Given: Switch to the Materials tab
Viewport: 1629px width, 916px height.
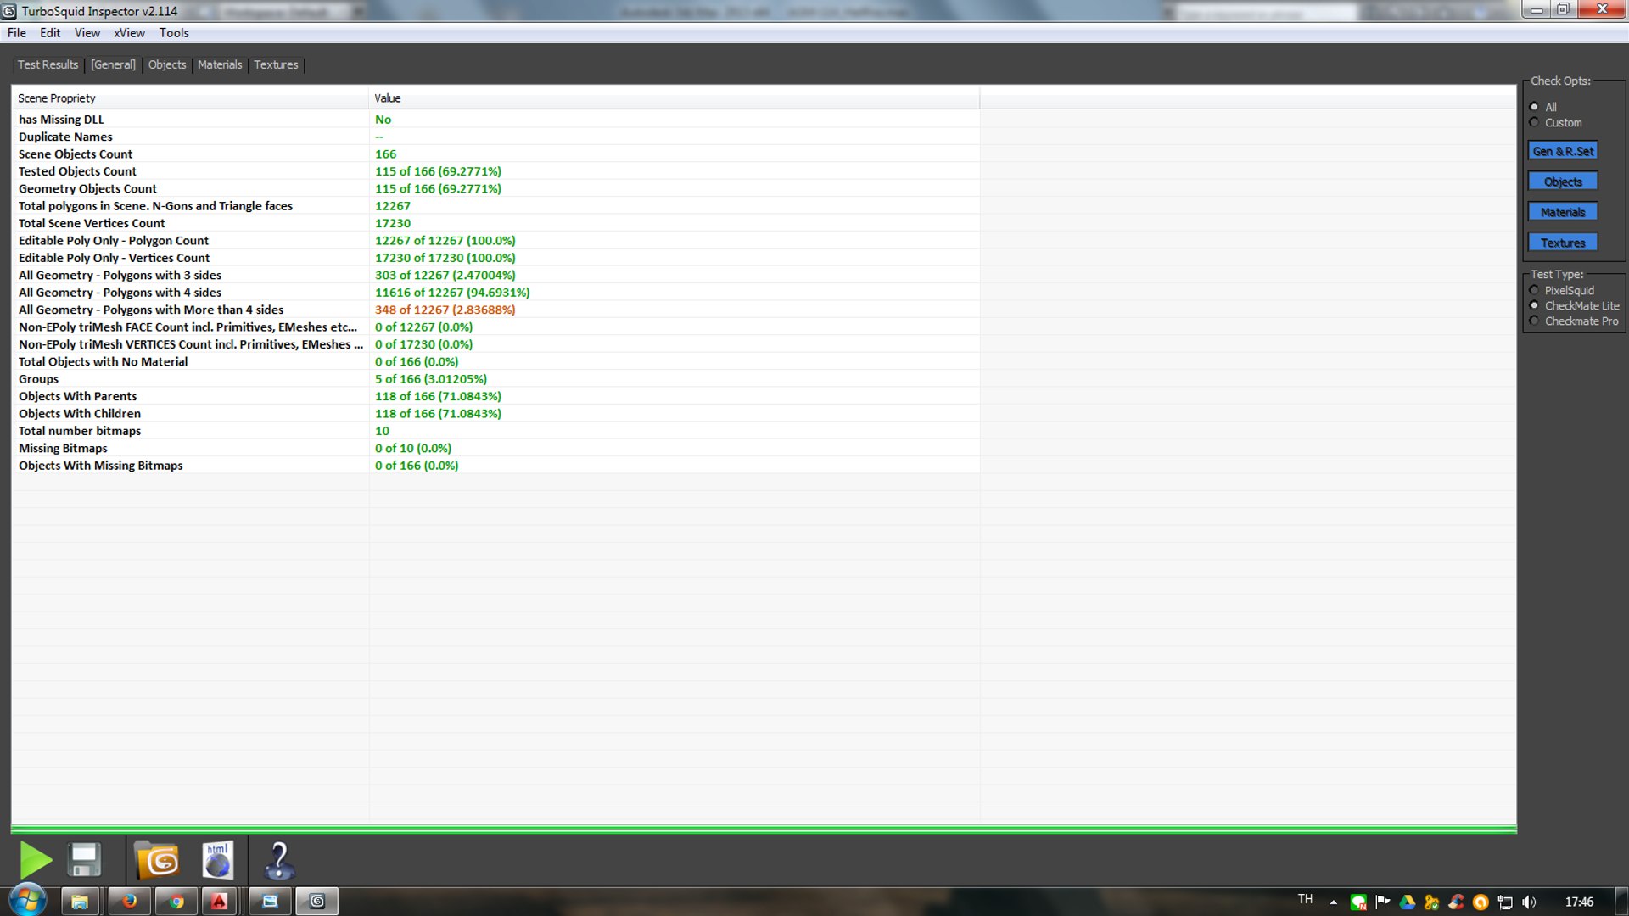Looking at the screenshot, I should coord(220,64).
